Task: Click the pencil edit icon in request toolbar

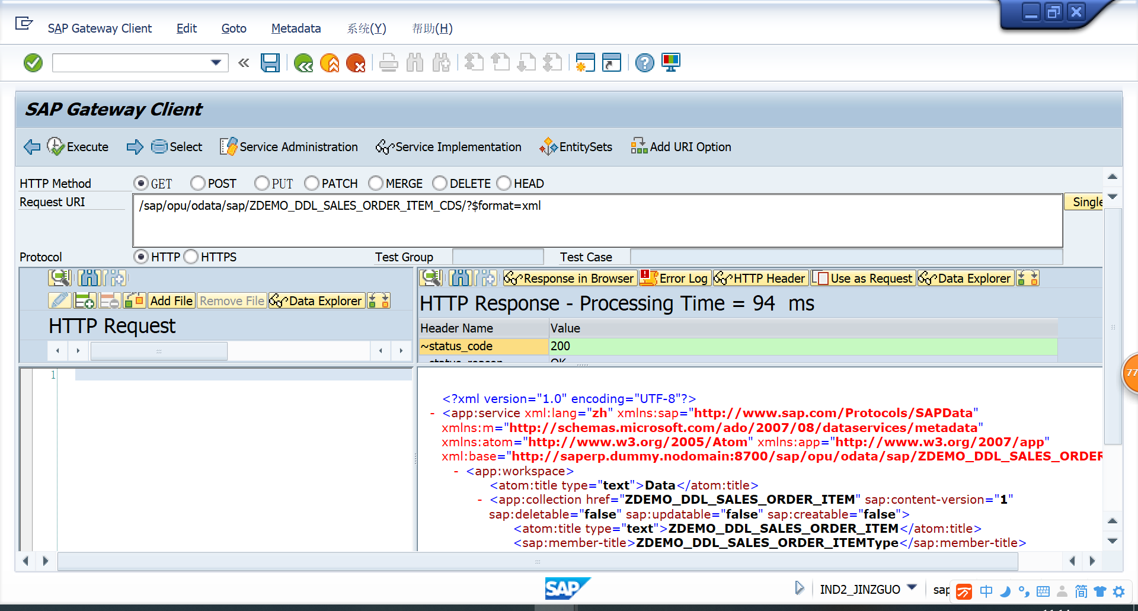Action: pos(59,300)
